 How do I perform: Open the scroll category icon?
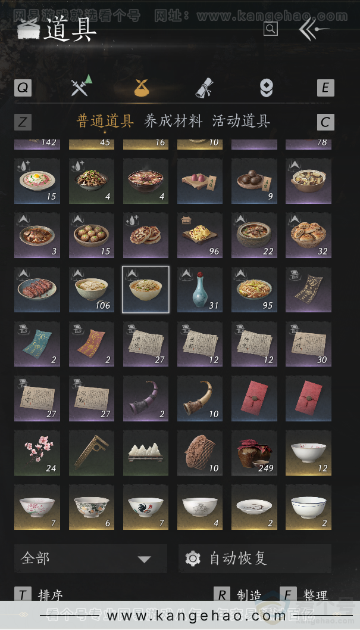coord(204,87)
